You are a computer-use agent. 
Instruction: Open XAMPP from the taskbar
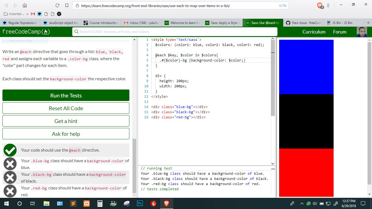pos(86,203)
